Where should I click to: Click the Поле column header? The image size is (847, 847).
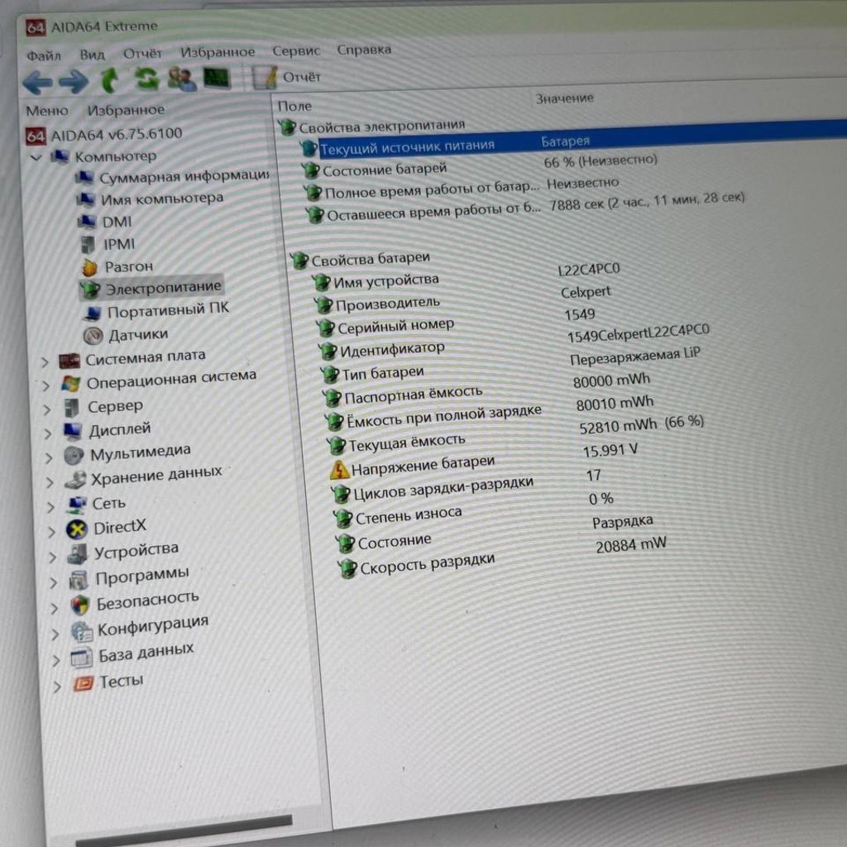click(x=294, y=106)
